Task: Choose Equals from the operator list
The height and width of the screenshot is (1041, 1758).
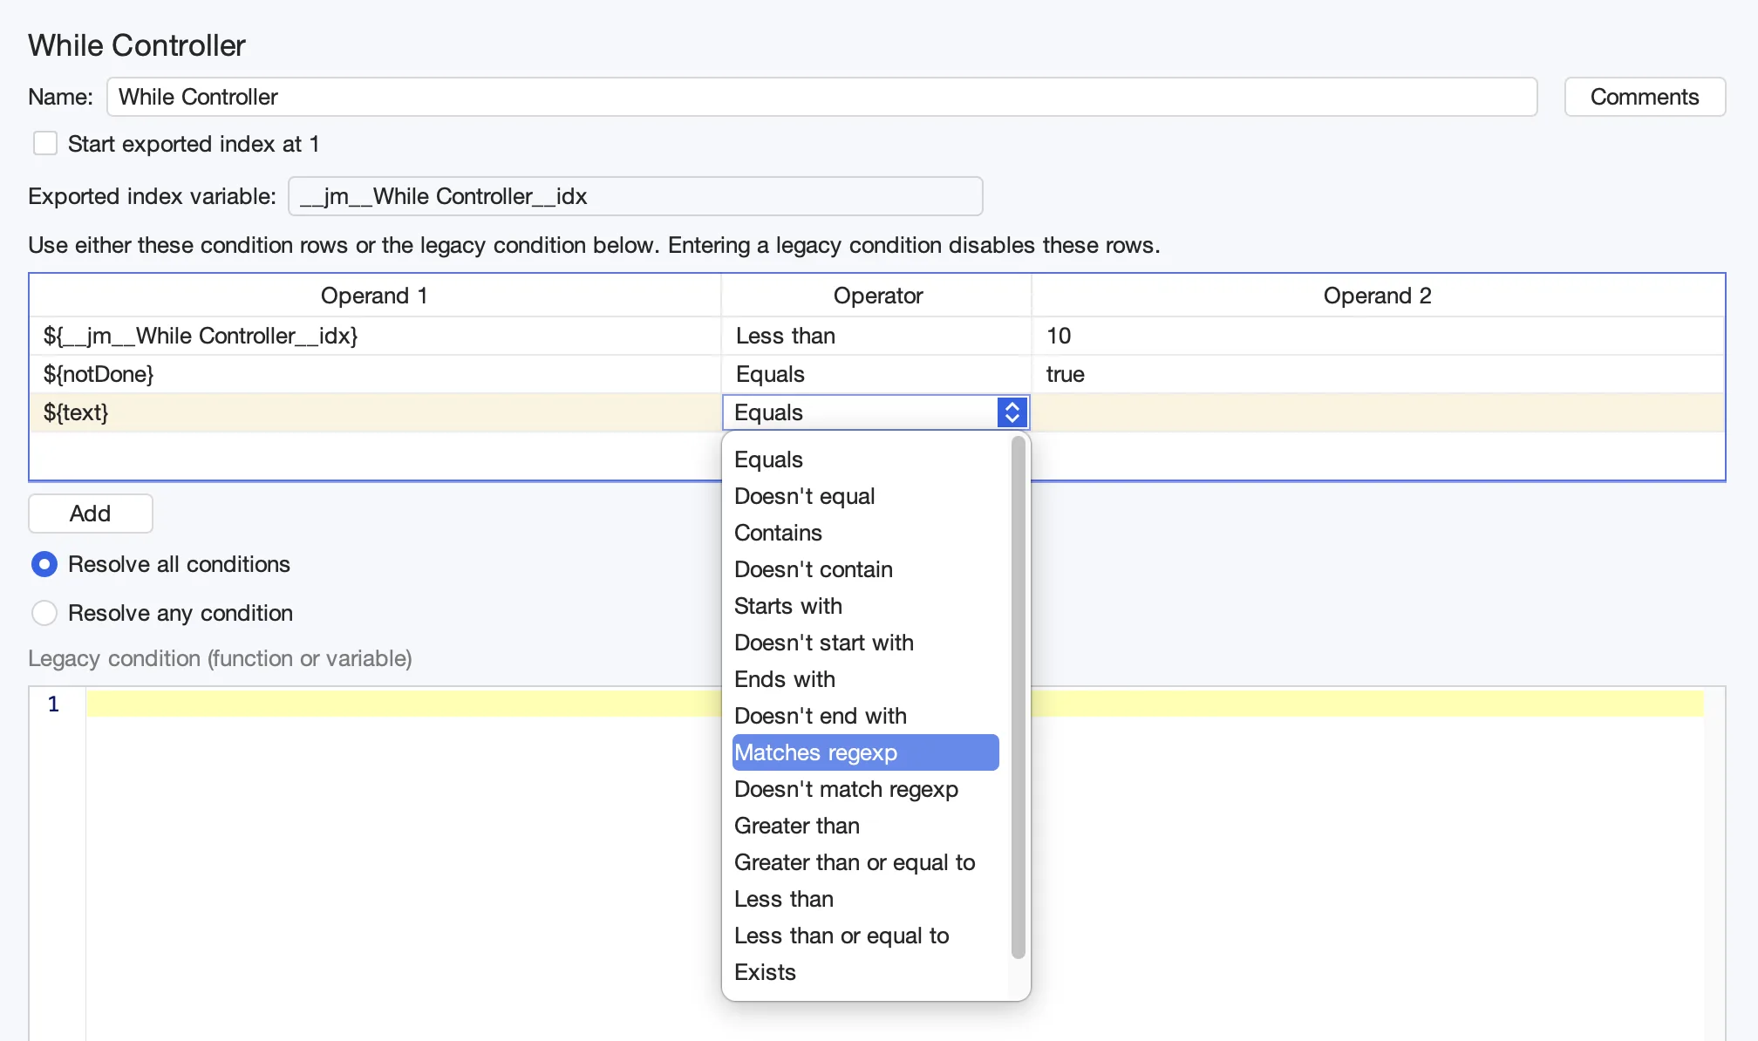Action: click(x=865, y=459)
